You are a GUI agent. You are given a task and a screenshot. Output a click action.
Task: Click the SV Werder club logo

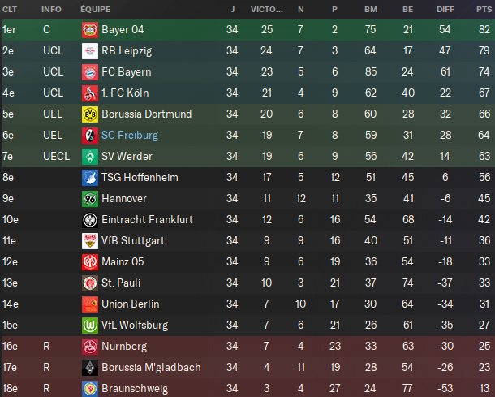(90, 156)
